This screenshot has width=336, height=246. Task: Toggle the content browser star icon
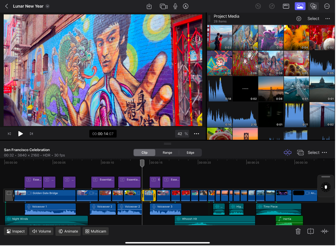[314, 6]
